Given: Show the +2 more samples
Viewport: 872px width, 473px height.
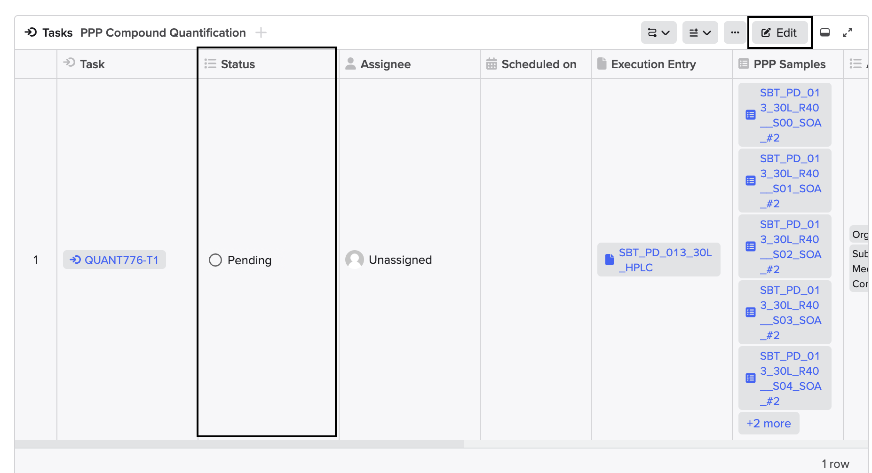Looking at the screenshot, I should coord(769,423).
